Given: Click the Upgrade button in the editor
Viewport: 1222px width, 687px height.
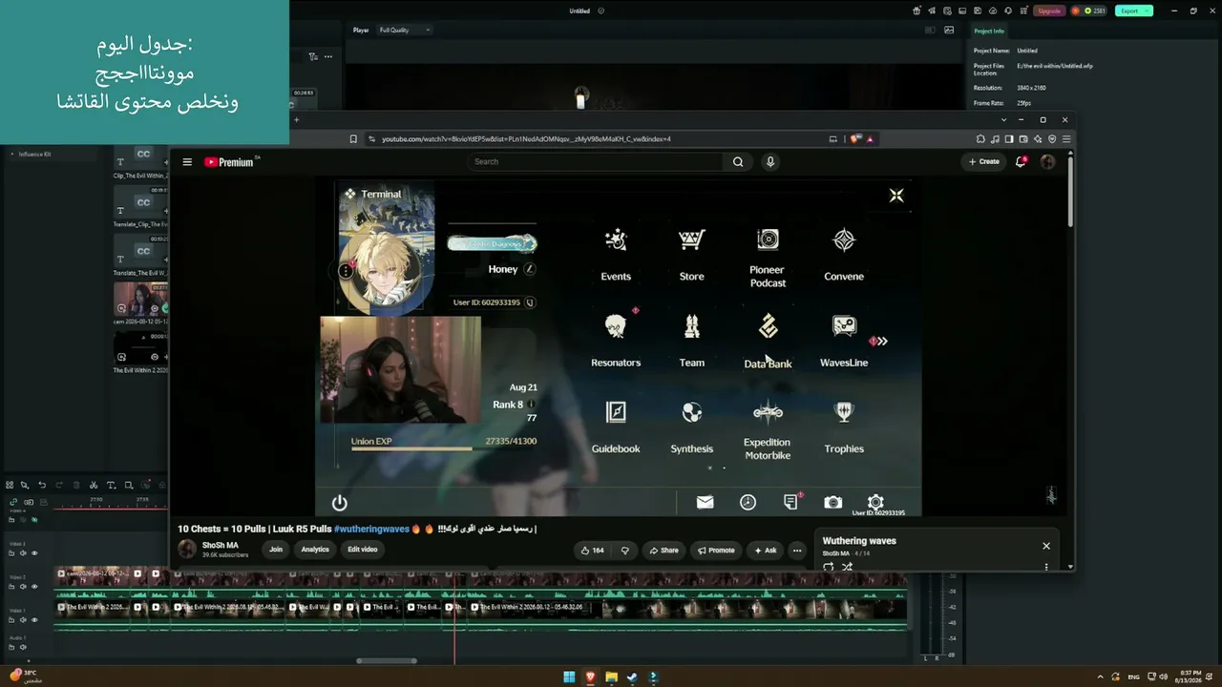Looking at the screenshot, I should pyautogui.click(x=1049, y=10).
